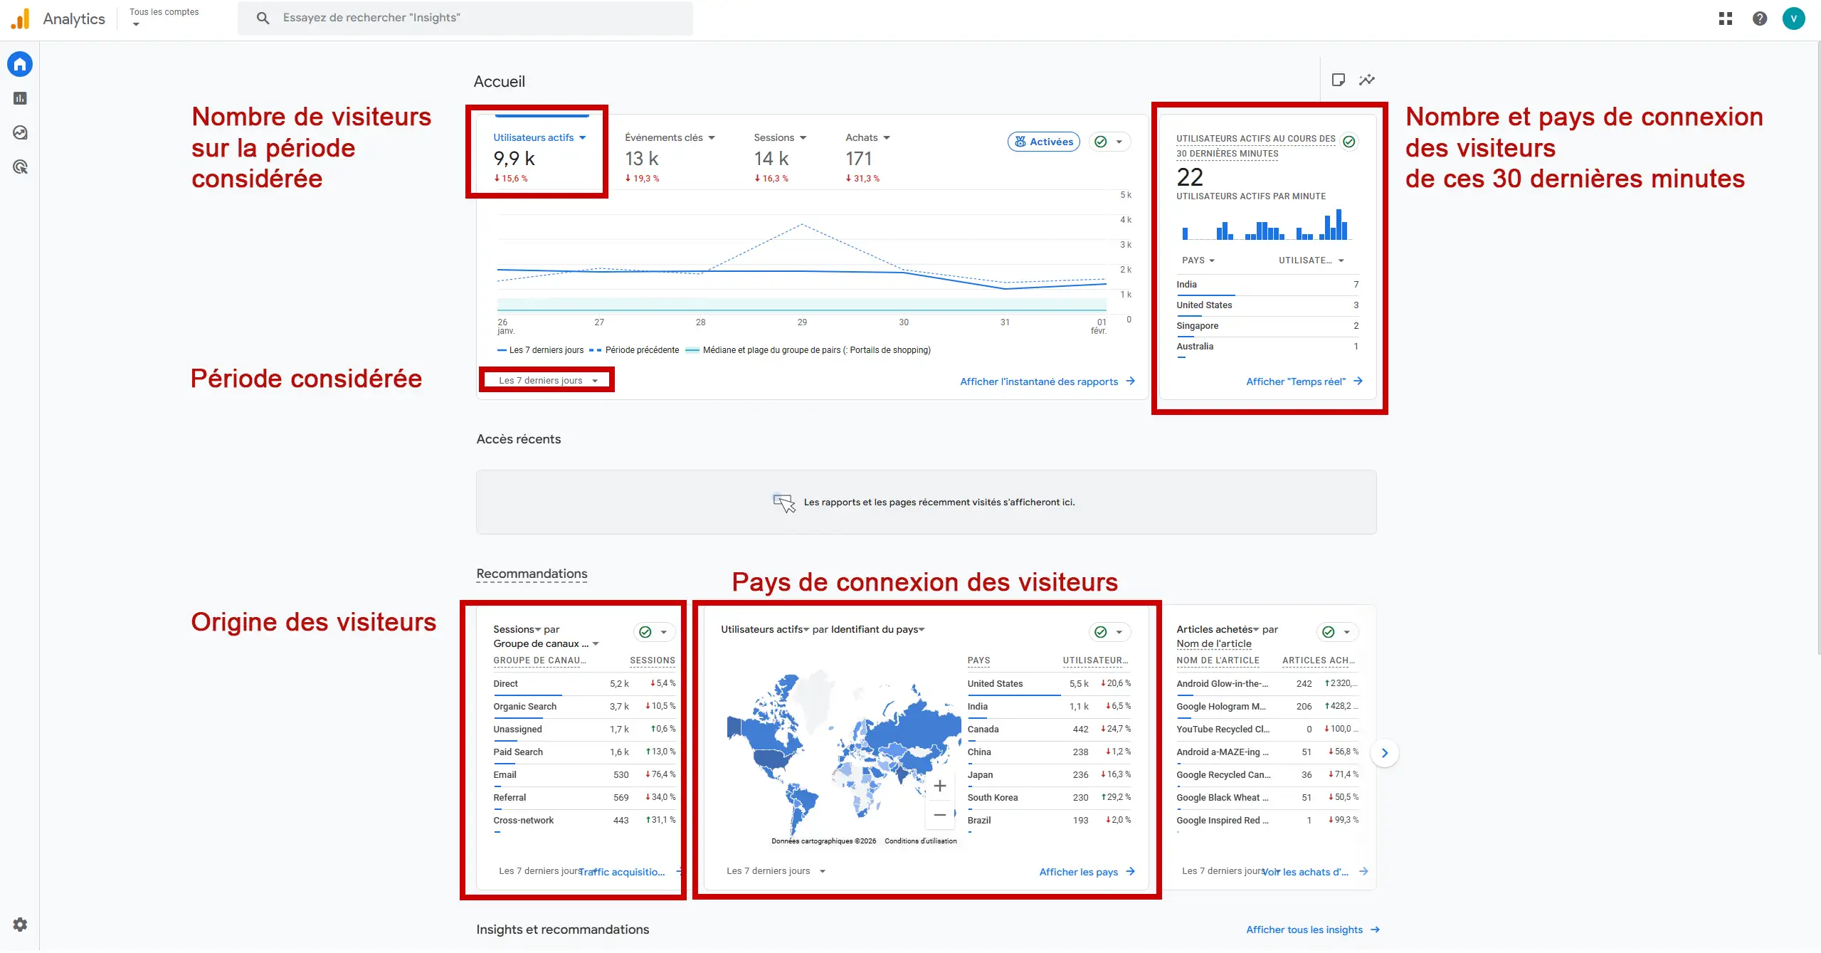Open the Les 7 derniers jours period dropdown
The width and height of the screenshot is (1821, 953).
[x=547, y=380]
